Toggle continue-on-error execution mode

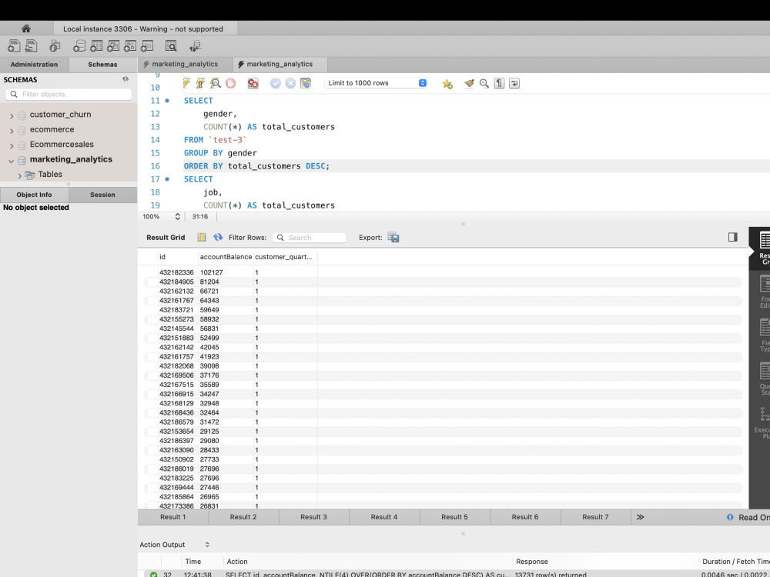coord(253,83)
